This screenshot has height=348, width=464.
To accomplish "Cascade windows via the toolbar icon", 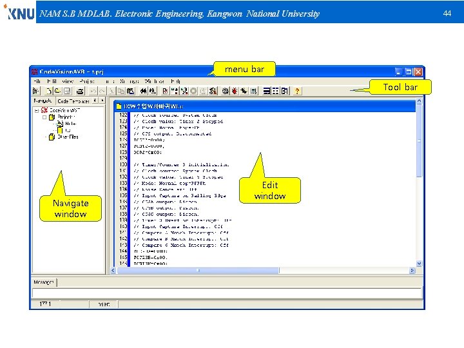I will coord(285,91).
